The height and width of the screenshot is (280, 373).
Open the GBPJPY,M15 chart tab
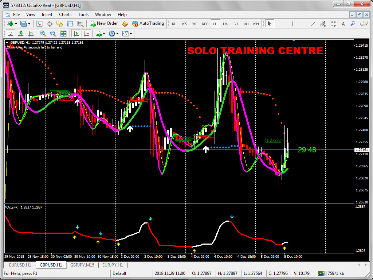click(x=82, y=265)
